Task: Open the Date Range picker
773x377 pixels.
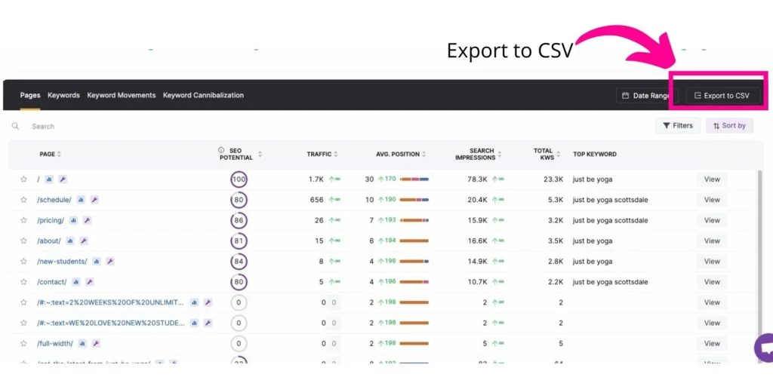Action: pyautogui.click(x=643, y=96)
